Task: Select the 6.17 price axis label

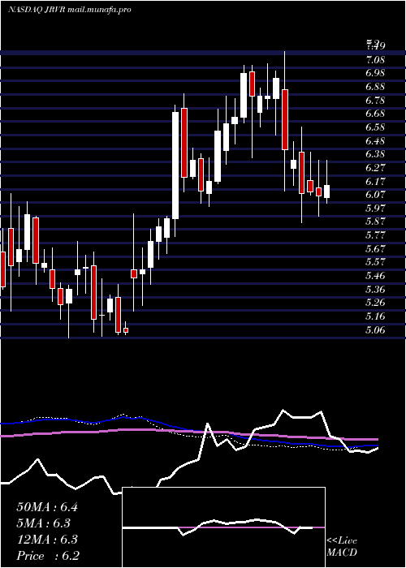Action: (x=375, y=181)
